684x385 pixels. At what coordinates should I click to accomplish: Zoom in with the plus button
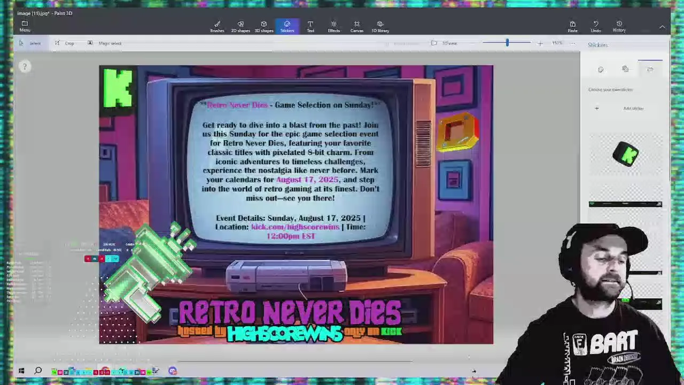pos(540,43)
